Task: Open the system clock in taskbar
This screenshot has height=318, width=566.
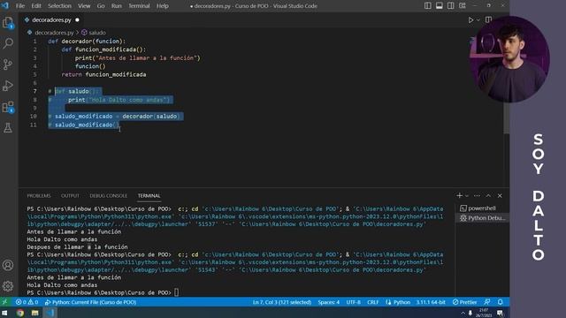Action: pos(484,313)
